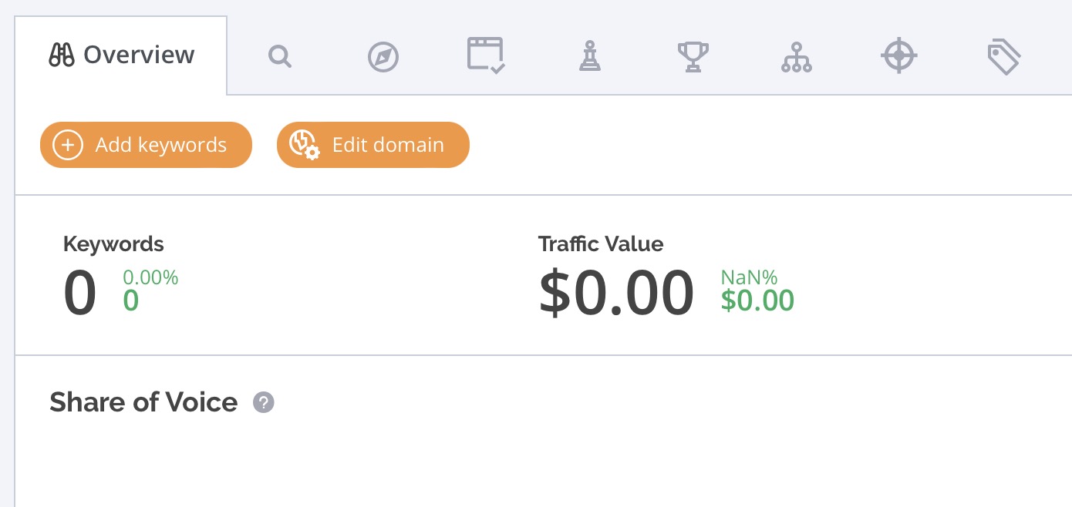The width and height of the screenshot is (1072, 507).
Task: Select the price tags icon tab
Action: 1004,57
